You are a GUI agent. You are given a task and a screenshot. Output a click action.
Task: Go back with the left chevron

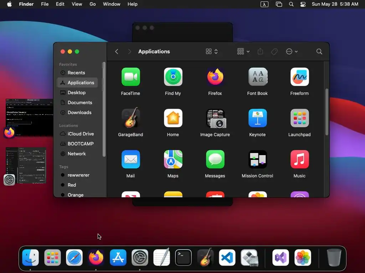tap(117, 52)
